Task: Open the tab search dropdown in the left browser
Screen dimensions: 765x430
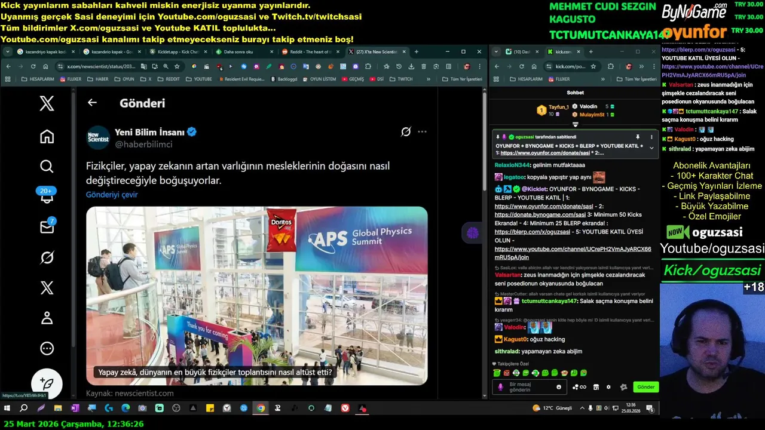Action: [x=7, y=52]
